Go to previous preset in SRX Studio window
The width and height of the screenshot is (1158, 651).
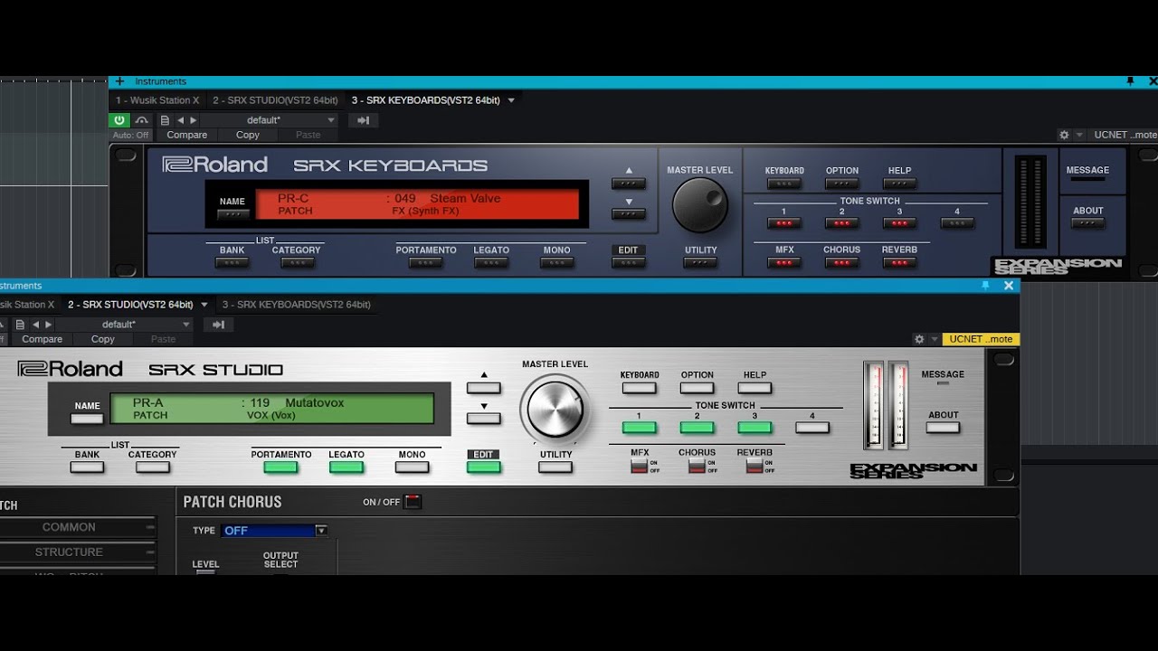(35, 325)
